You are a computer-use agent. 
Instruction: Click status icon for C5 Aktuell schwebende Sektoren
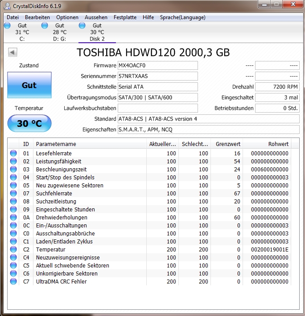pyautogui.click(x=13, y=265)
